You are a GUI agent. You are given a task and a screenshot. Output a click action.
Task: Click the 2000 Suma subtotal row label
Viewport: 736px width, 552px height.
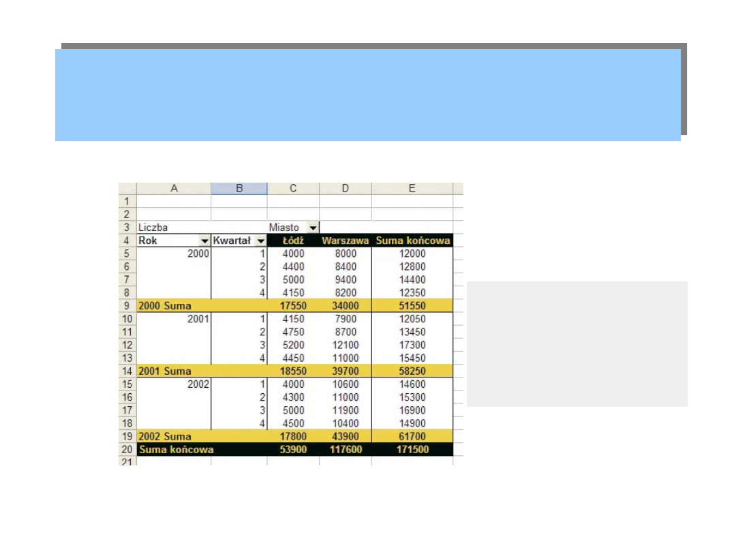[165, 306]
